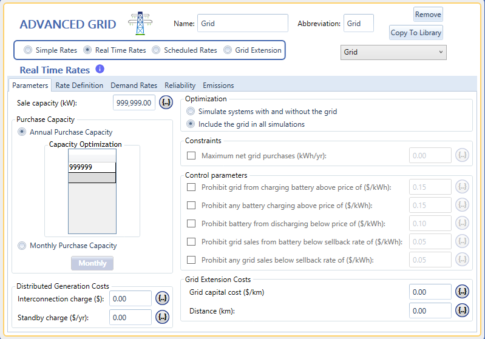Click the battery grid sales sellback rate field
The height and width of the screenshot is (339, 485).
(x=430, y=241)
